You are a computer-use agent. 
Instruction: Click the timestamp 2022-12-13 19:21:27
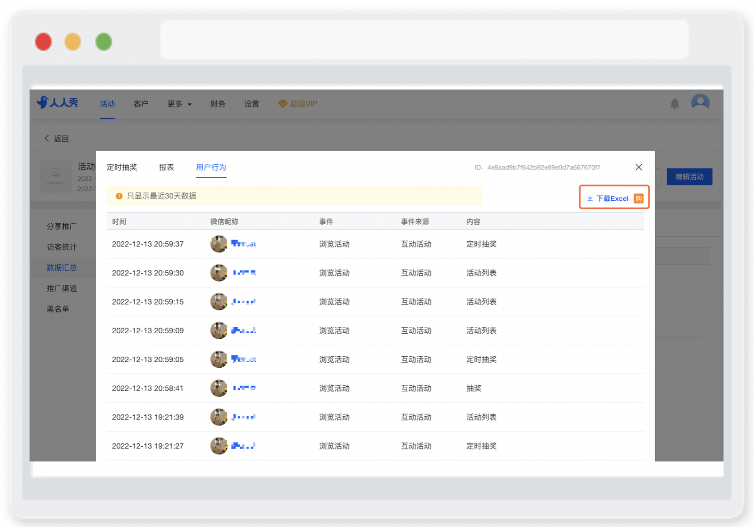pos(148,446)
